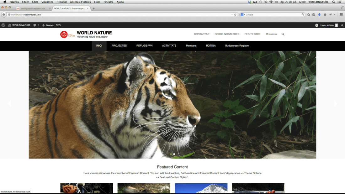Open the Ajuda menu
Image resolution: width=345 pixels, height=194 pixels.
click(120, 2)
